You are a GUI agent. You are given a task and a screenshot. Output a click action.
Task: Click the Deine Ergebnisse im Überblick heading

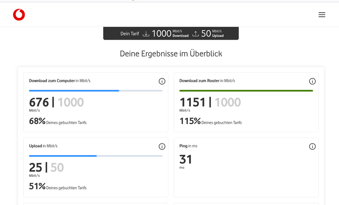tap(171, 54)
